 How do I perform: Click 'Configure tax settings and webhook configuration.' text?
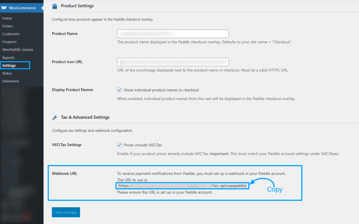click(x=92, y=131)
